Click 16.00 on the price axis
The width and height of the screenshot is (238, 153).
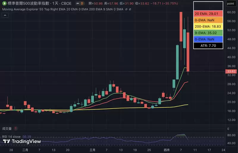pyautogui.click(x=231, y=111)
